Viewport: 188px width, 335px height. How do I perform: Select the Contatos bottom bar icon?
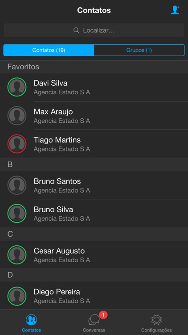click(31, 320)
